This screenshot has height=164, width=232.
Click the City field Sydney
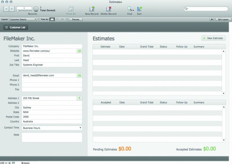(52, 108)
